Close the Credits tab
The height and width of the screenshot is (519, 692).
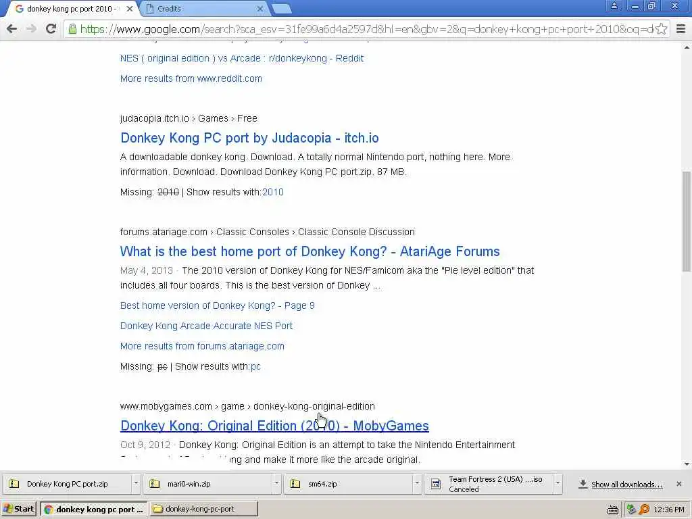[x=260, y=8]
